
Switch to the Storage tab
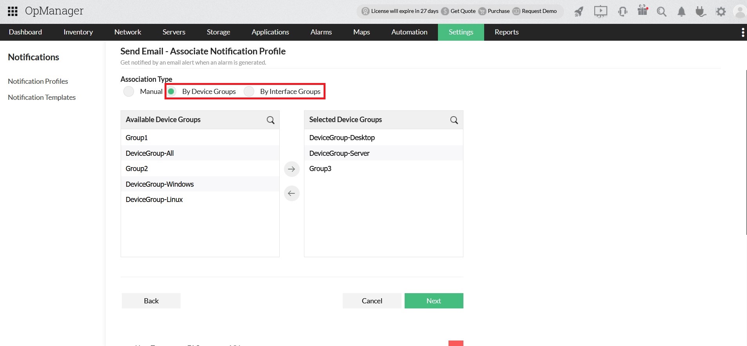(219, 32)
